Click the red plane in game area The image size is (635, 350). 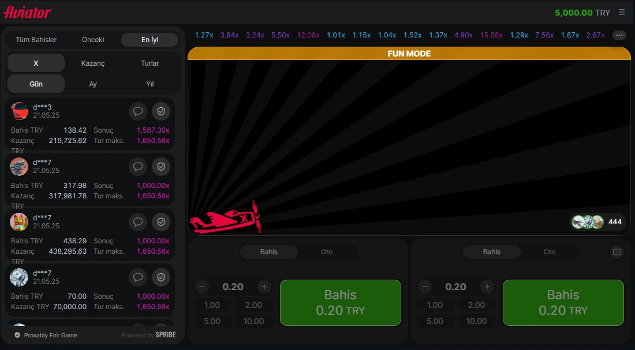[225, 218]
